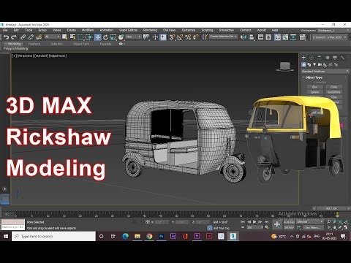Toggle Window/Crossing selection mode
The image size is (351, 263).
[x=88, y=37]
